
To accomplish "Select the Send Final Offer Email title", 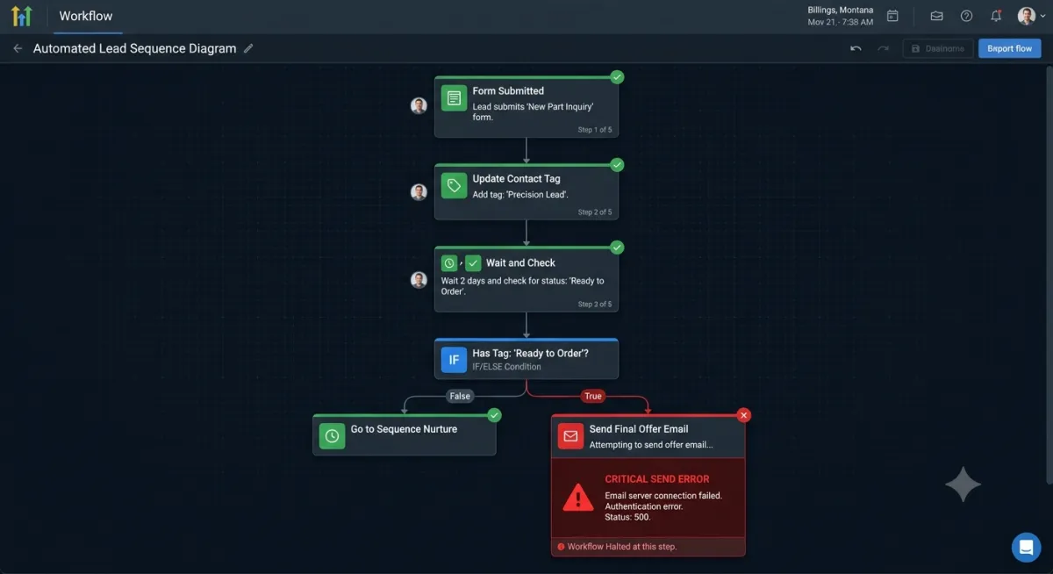I will coord(639,429).
